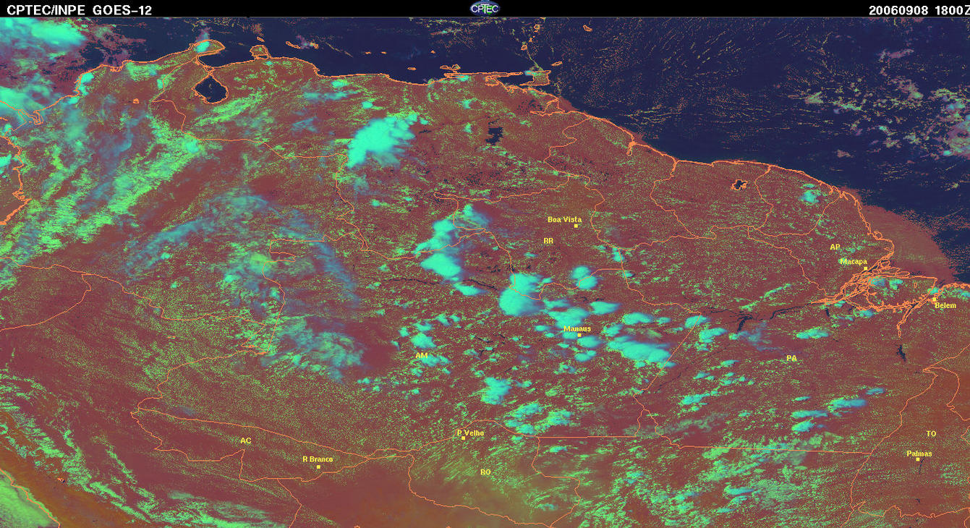Click the Palmas city marker

point(917,459)
